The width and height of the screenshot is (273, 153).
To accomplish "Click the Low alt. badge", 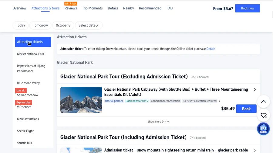I will (x=21, y=90).
